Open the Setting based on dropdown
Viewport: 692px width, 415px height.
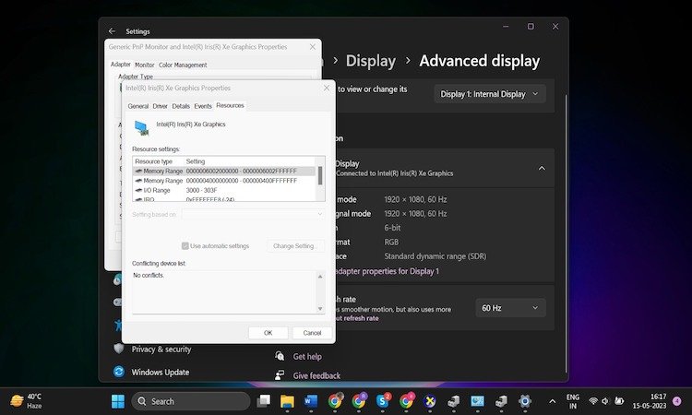point(253,214)
